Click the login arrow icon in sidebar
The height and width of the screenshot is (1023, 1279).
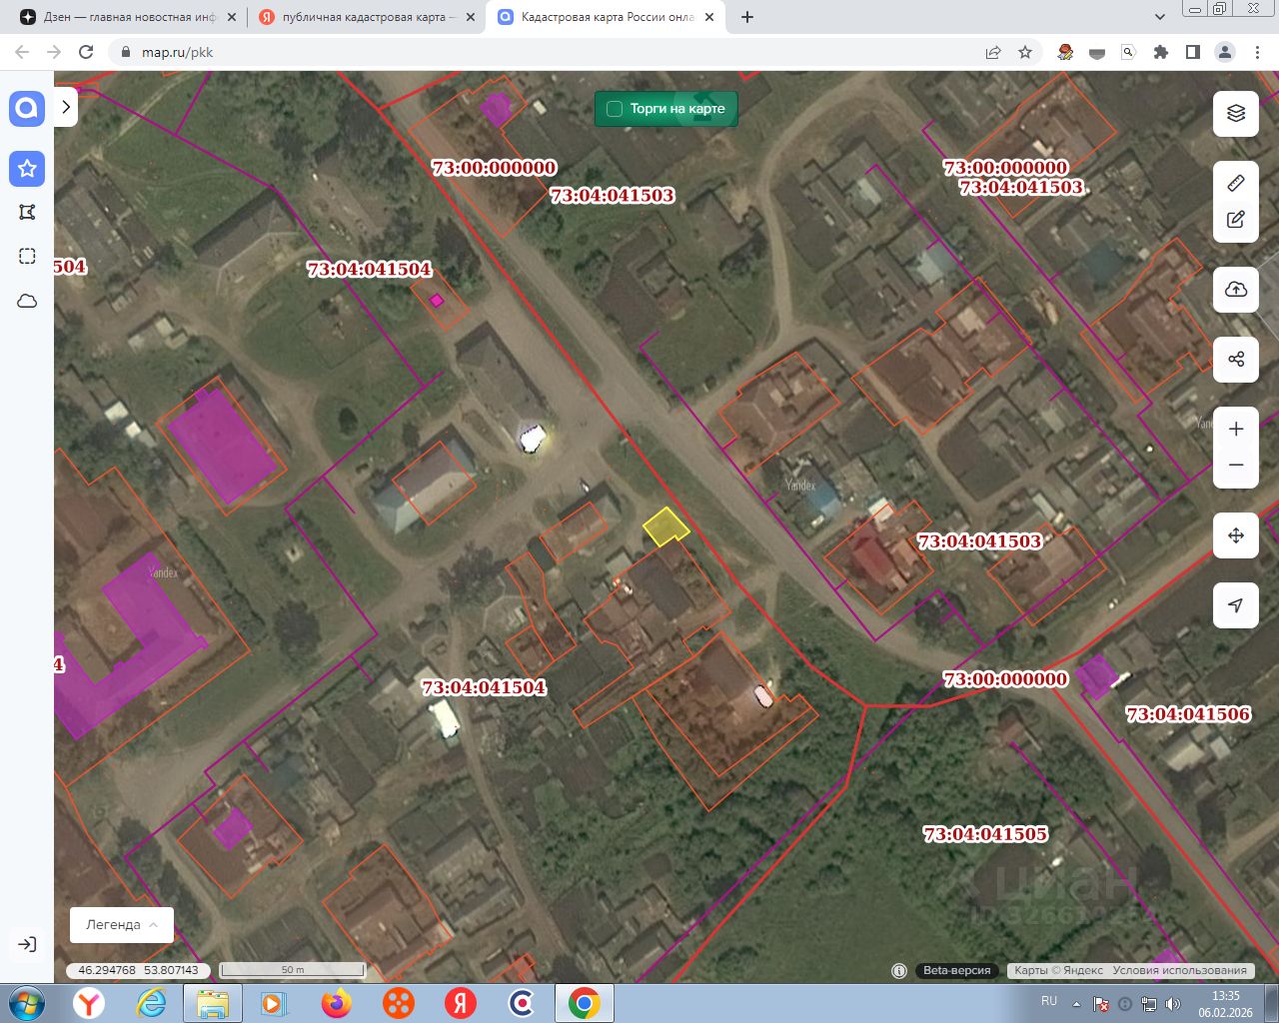(x=27, y=944)
